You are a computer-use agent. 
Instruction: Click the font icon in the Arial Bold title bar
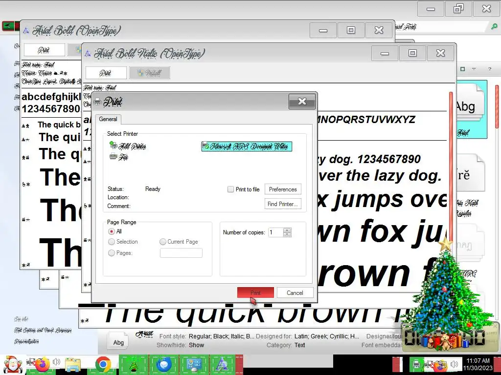point(26,30)
